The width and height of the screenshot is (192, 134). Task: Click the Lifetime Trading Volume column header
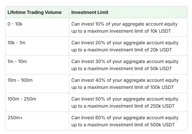pos(34,12)
